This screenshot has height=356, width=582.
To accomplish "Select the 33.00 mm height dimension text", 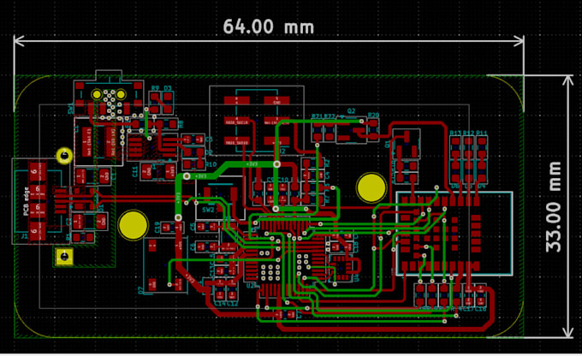I will click(x=554, y=207).
